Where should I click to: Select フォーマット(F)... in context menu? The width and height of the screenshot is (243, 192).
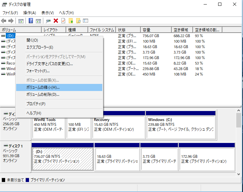click(x=59, y=71)
